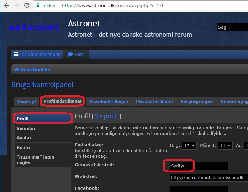The height and width of the screenshot is (192, 248).
Task: Click the browser back arrow
Action: 7,5
